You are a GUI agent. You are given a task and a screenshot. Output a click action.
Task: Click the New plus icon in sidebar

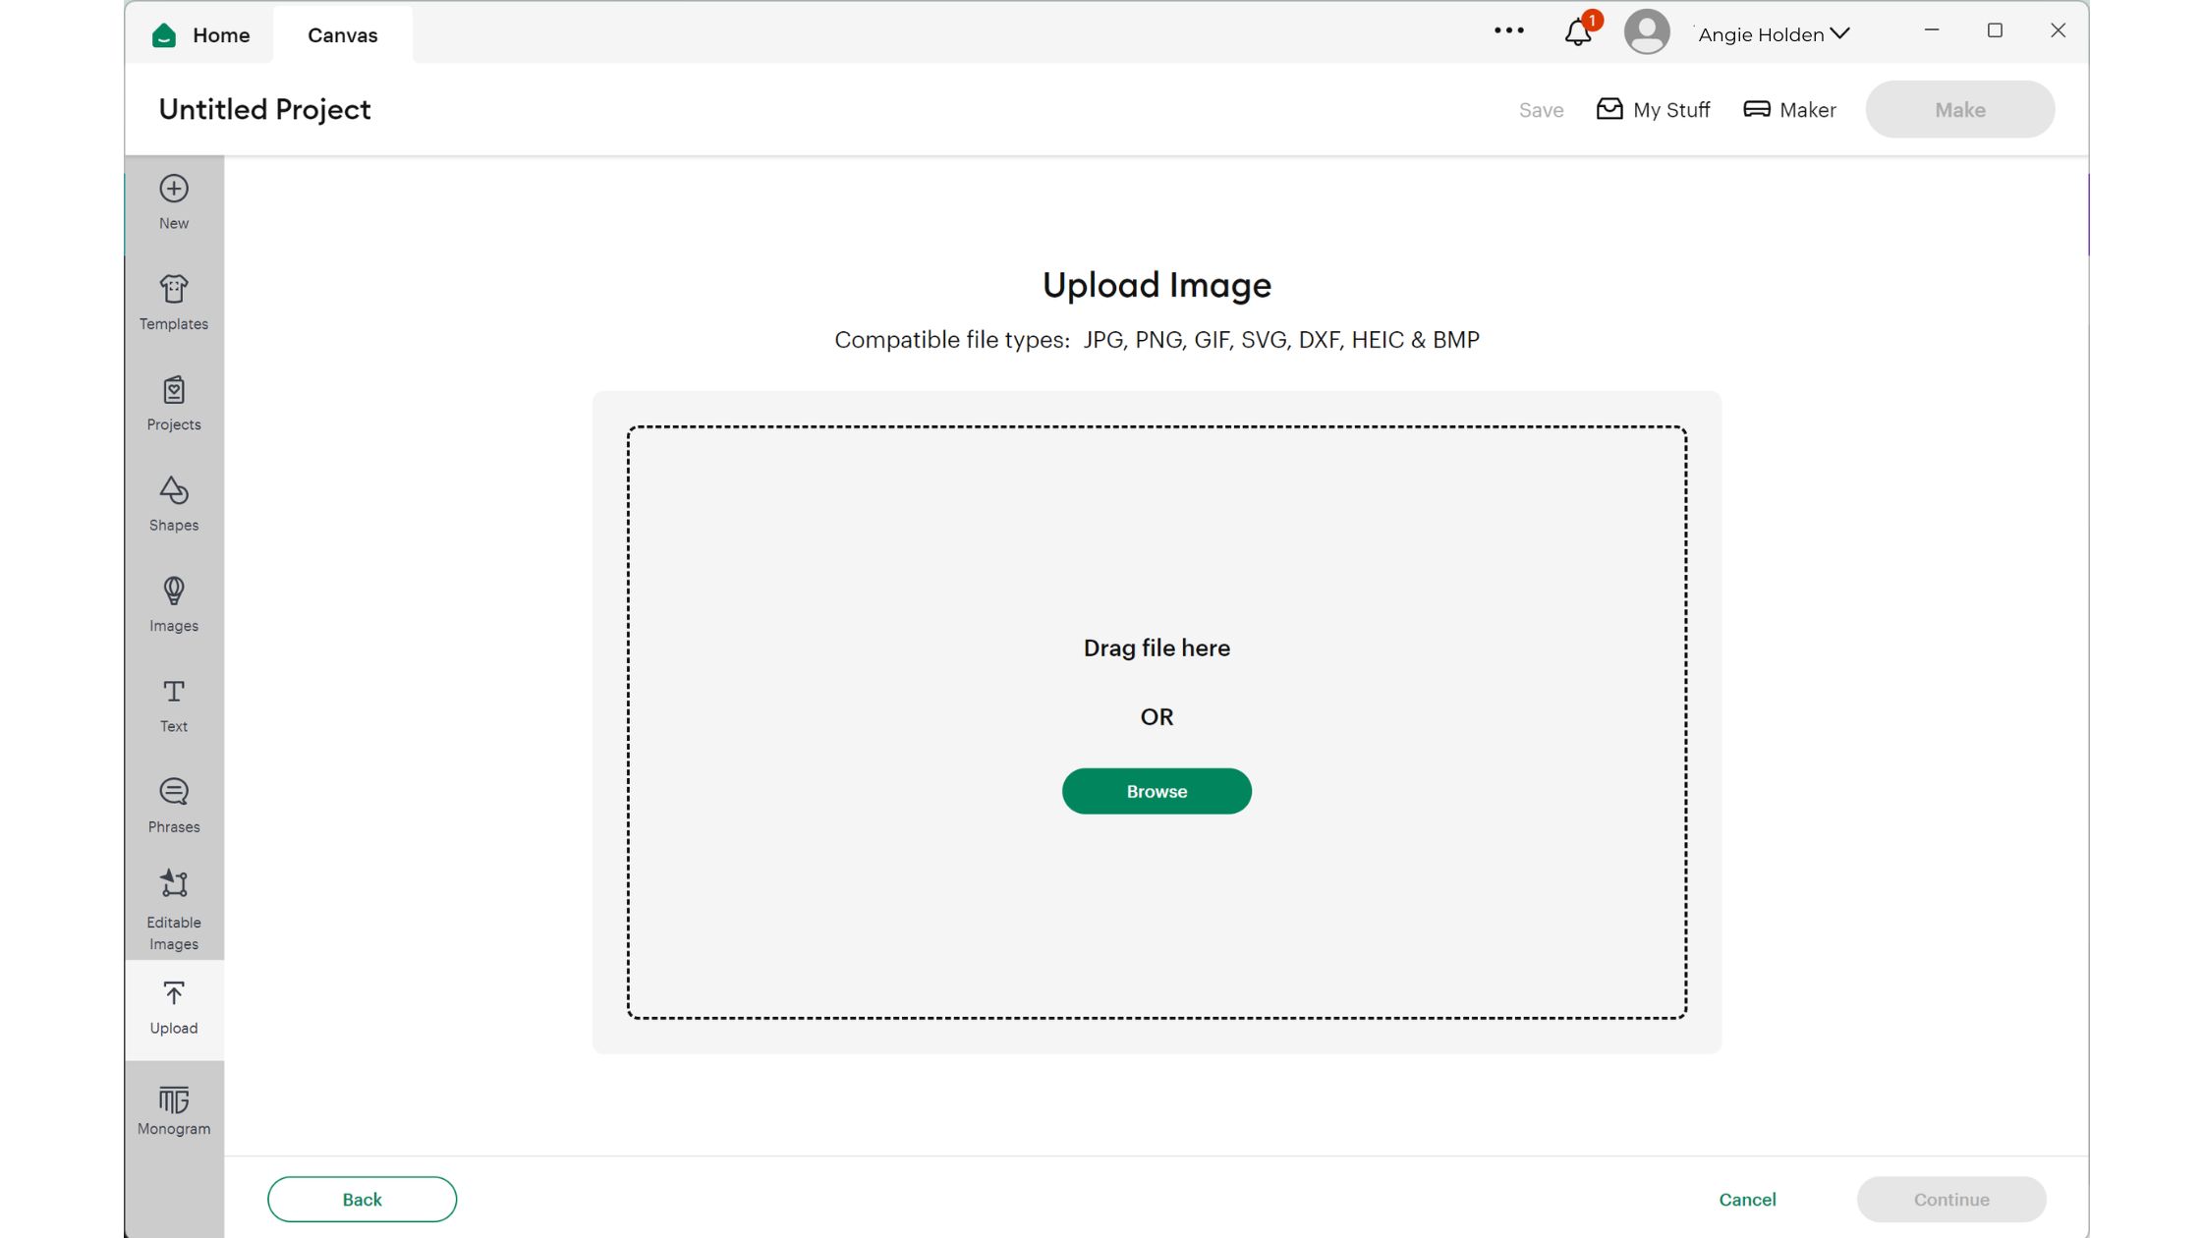174,190
